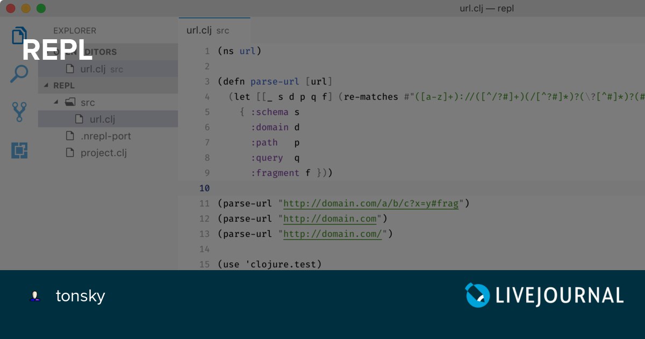Open the LIVEJOURNAL wordmark link

[x=559, y=296]
